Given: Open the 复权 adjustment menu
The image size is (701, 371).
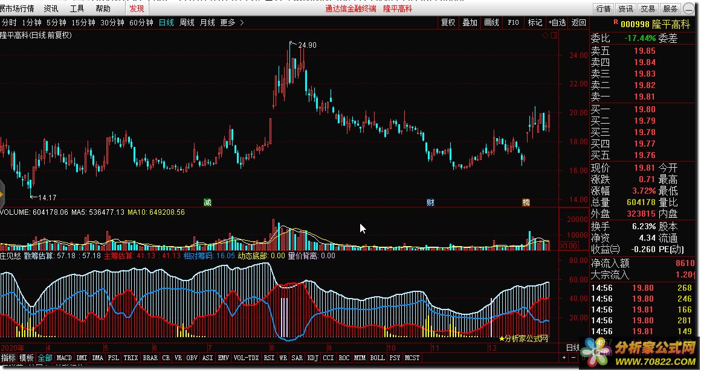Looking at the screenshot, I should point(448,22).
